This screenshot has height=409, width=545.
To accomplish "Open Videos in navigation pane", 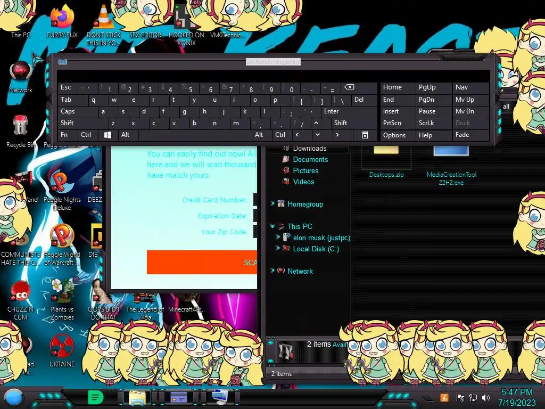I will (x=303, y=182).
